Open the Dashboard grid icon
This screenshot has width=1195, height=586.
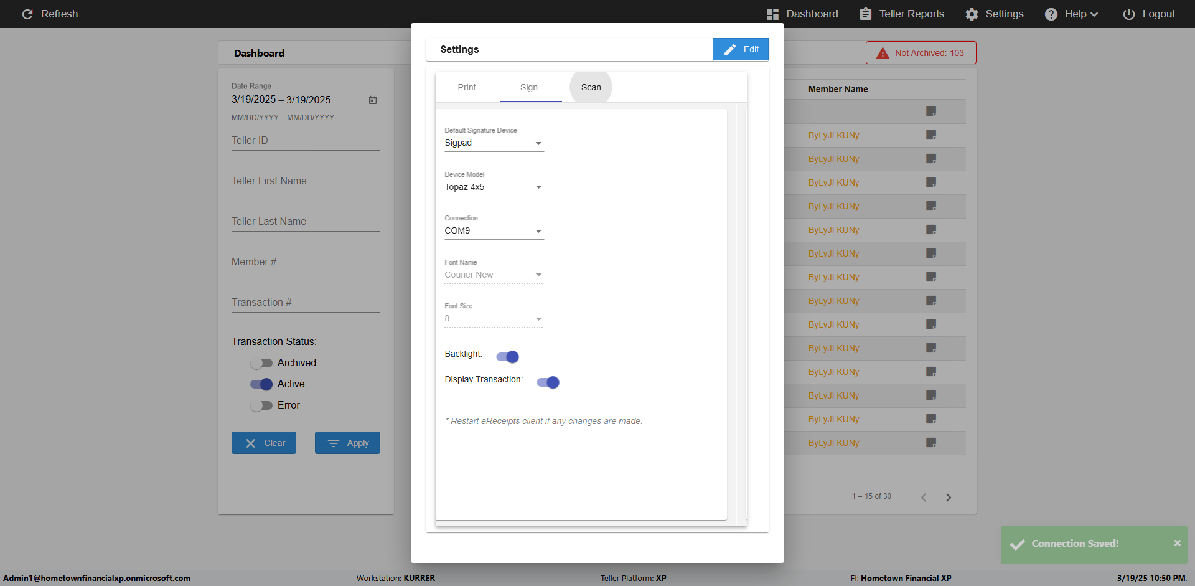click(x=772, y=14)
